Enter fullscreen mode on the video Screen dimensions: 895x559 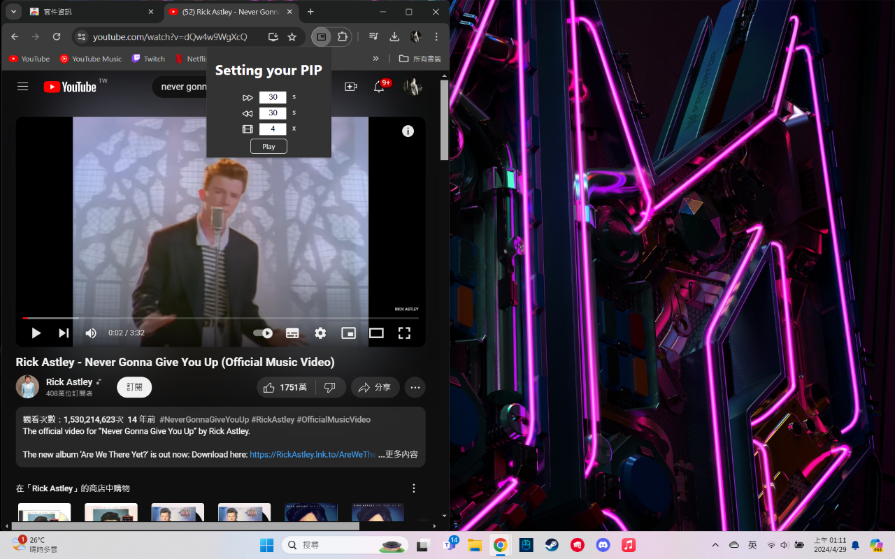tap(404, 333)
